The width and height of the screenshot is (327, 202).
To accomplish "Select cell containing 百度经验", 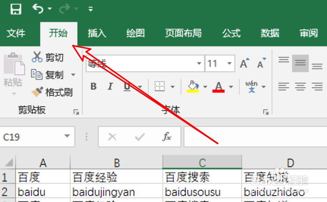I will click(x=116, y=177).
